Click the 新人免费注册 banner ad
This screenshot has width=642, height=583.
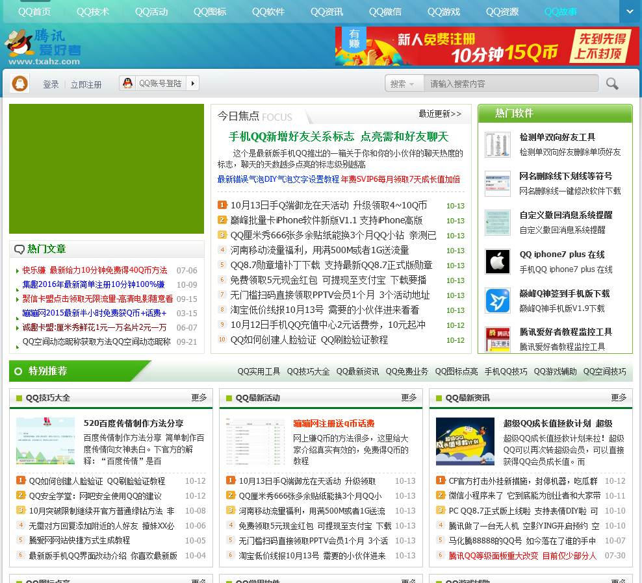pos(487,46)
